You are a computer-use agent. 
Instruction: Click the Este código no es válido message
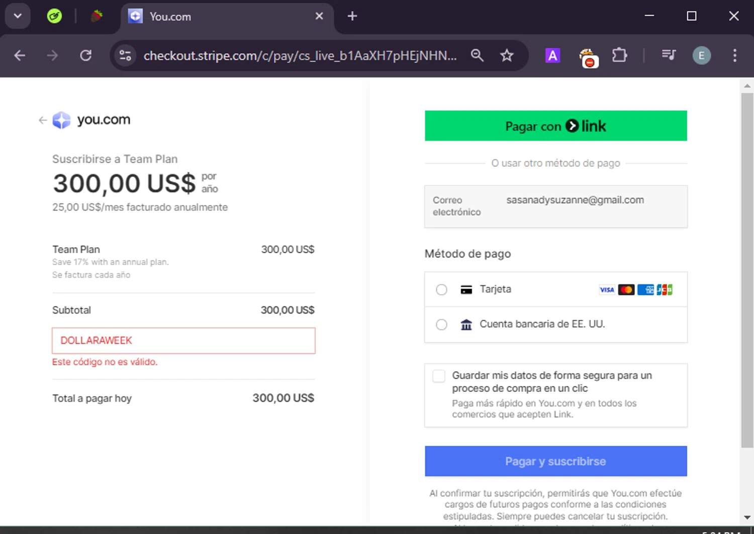click(105, 362)
